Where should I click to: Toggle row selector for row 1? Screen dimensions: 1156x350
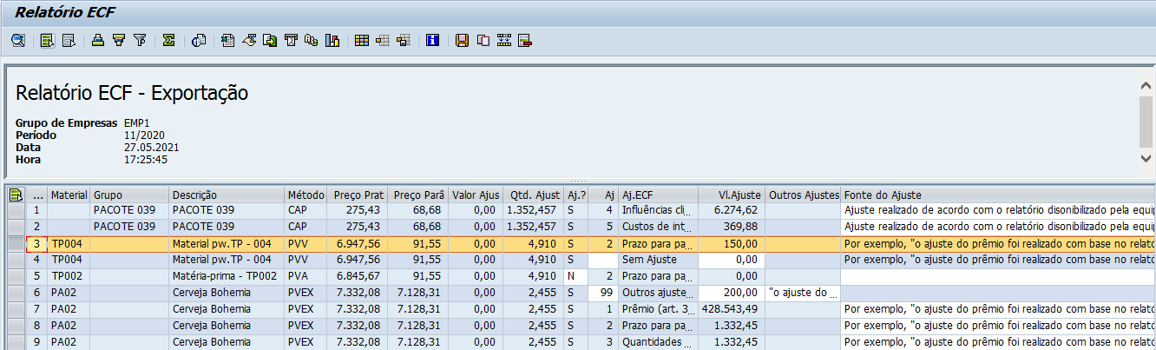[16, 210]
